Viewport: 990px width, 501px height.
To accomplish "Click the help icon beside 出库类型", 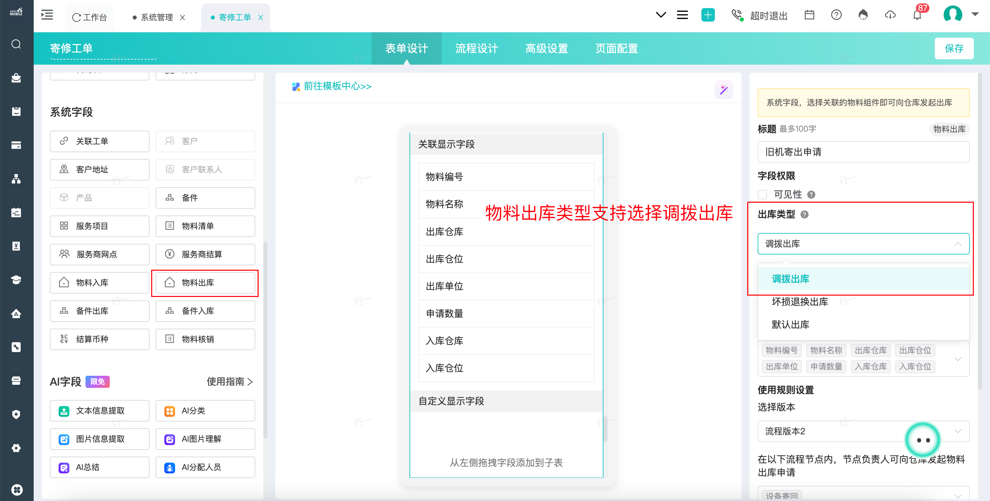I will 804,214.
